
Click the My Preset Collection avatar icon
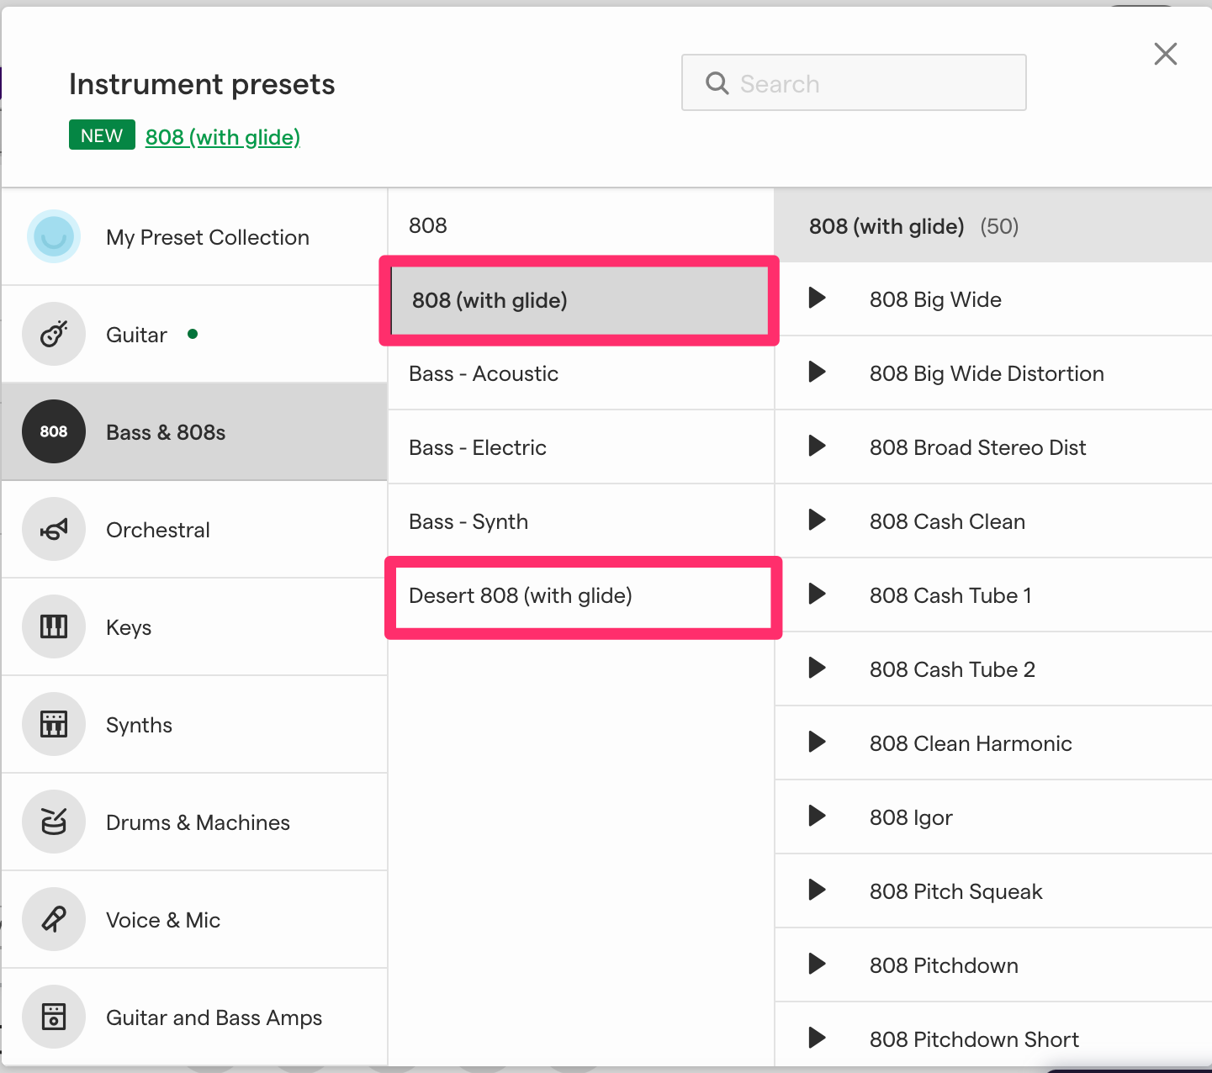click(54, 236)
